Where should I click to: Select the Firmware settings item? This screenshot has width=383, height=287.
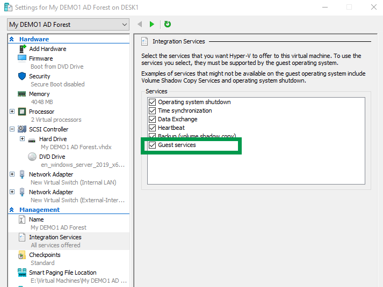[41, 58]
